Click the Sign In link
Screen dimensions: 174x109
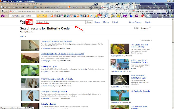pyautogui.click(x=148, y=22)
